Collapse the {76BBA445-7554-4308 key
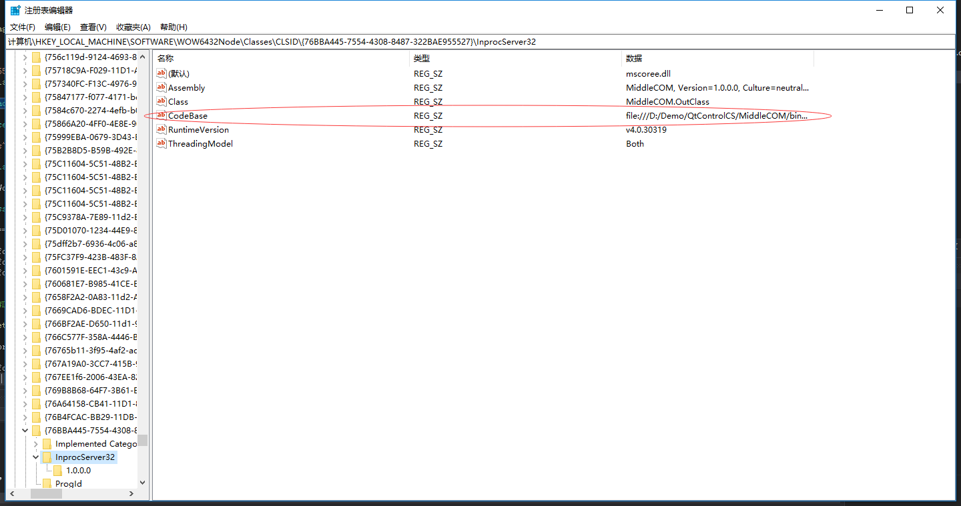This screenshot has height=506, width=961. coord(25,430)
